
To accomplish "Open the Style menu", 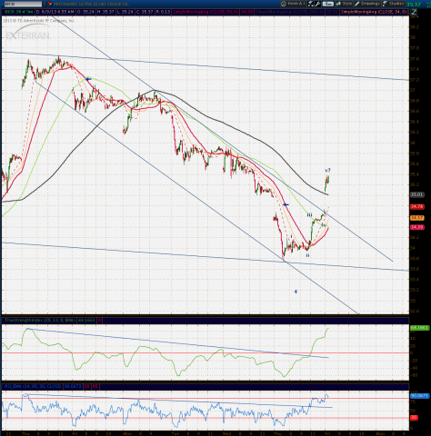I will pos(344,4).
